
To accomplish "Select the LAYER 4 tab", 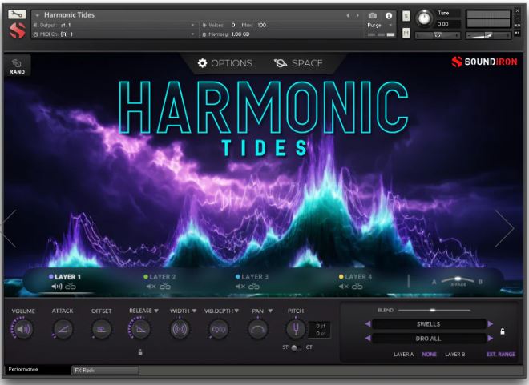I will pos(355,276).
